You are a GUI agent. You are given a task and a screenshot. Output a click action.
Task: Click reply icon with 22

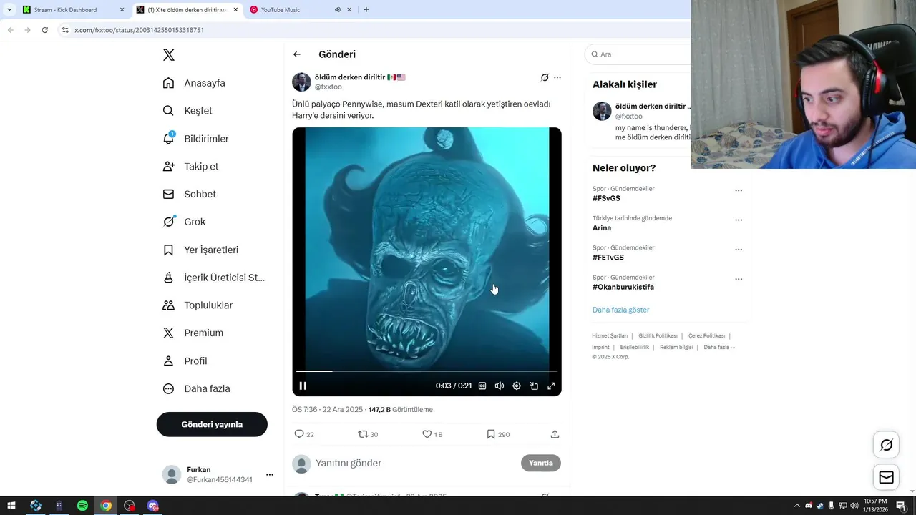point(304,434)
